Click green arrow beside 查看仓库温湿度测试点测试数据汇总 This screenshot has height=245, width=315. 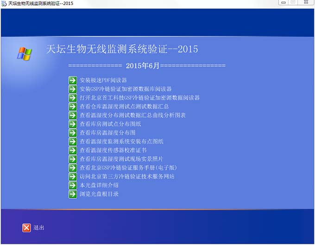click(73, 107)
